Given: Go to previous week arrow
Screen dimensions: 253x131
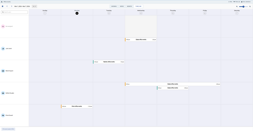Looking at the screenshot, I should 7,6.
